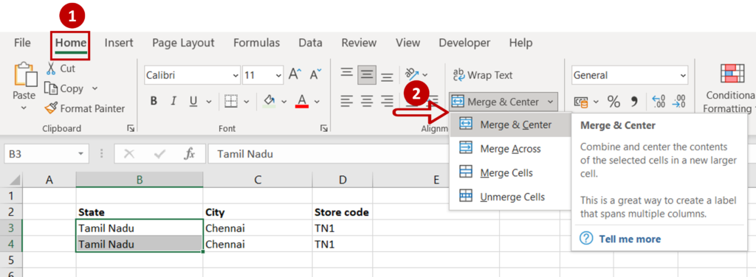Switch to the Insert ribbon tab
Image resolution: width=756 pixels, height=277 pixels.
coord(119,43)
